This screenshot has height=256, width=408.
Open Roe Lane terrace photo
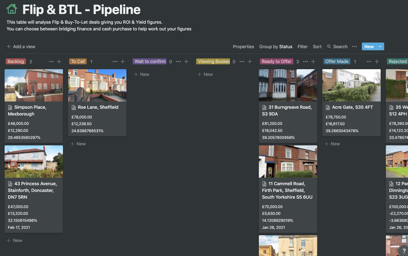click(x=97, y=85)
